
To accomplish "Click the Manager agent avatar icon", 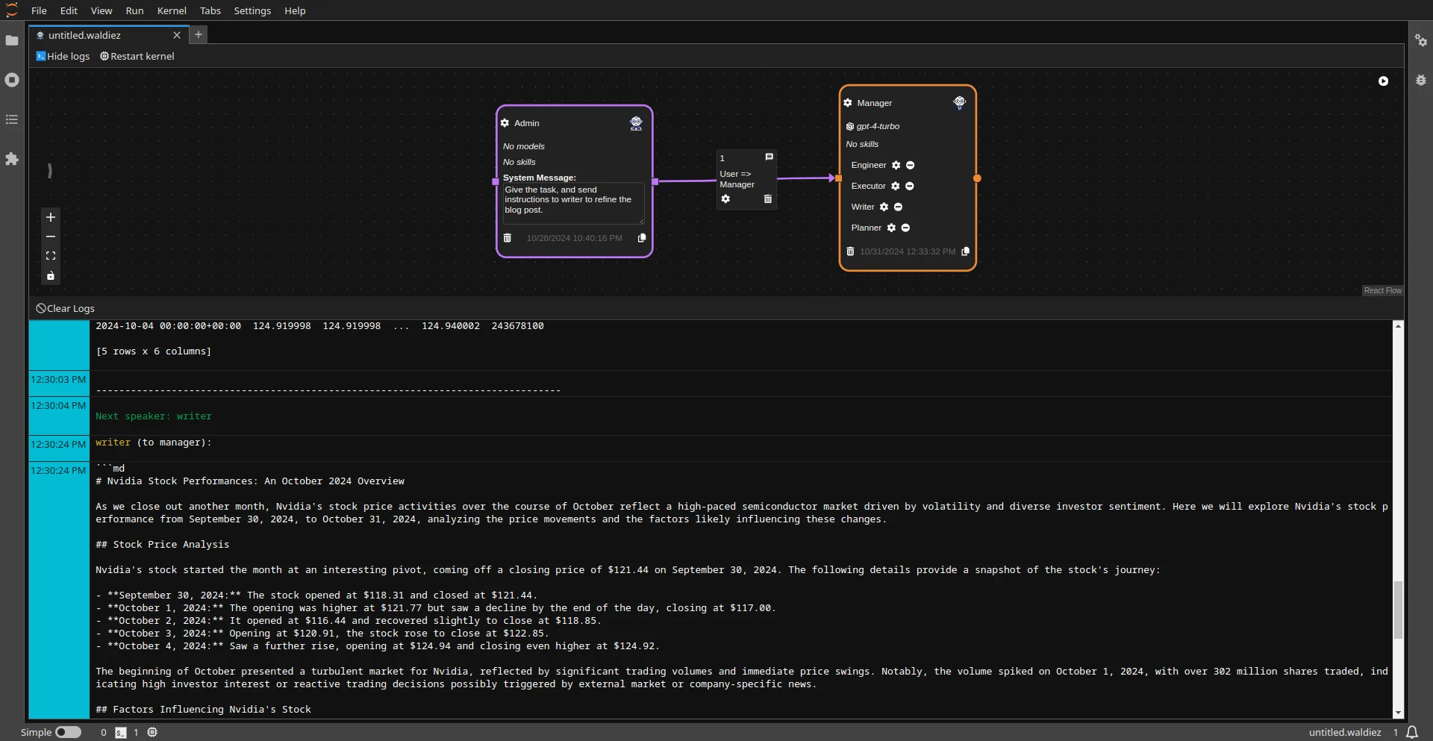I will (x=960, y=102).
